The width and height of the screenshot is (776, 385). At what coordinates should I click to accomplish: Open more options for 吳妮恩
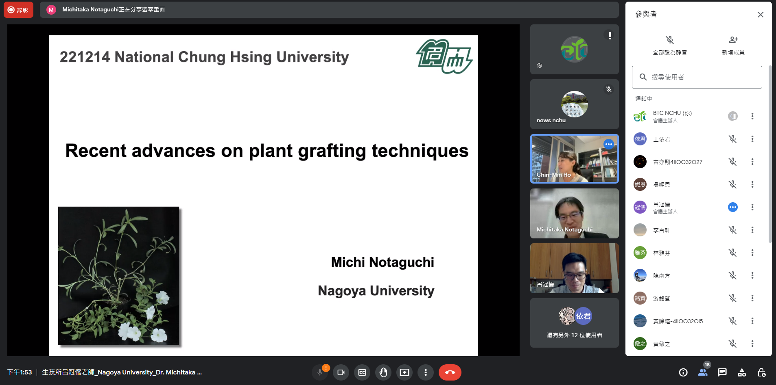(752, 184)
